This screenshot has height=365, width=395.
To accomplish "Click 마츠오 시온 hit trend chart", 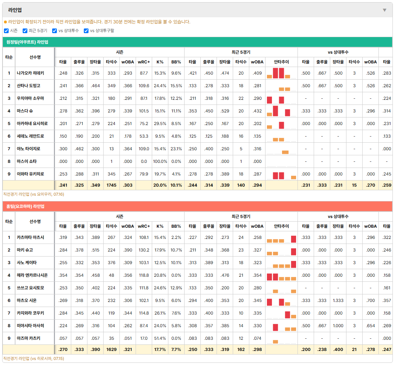I will (x=281, y=301).
